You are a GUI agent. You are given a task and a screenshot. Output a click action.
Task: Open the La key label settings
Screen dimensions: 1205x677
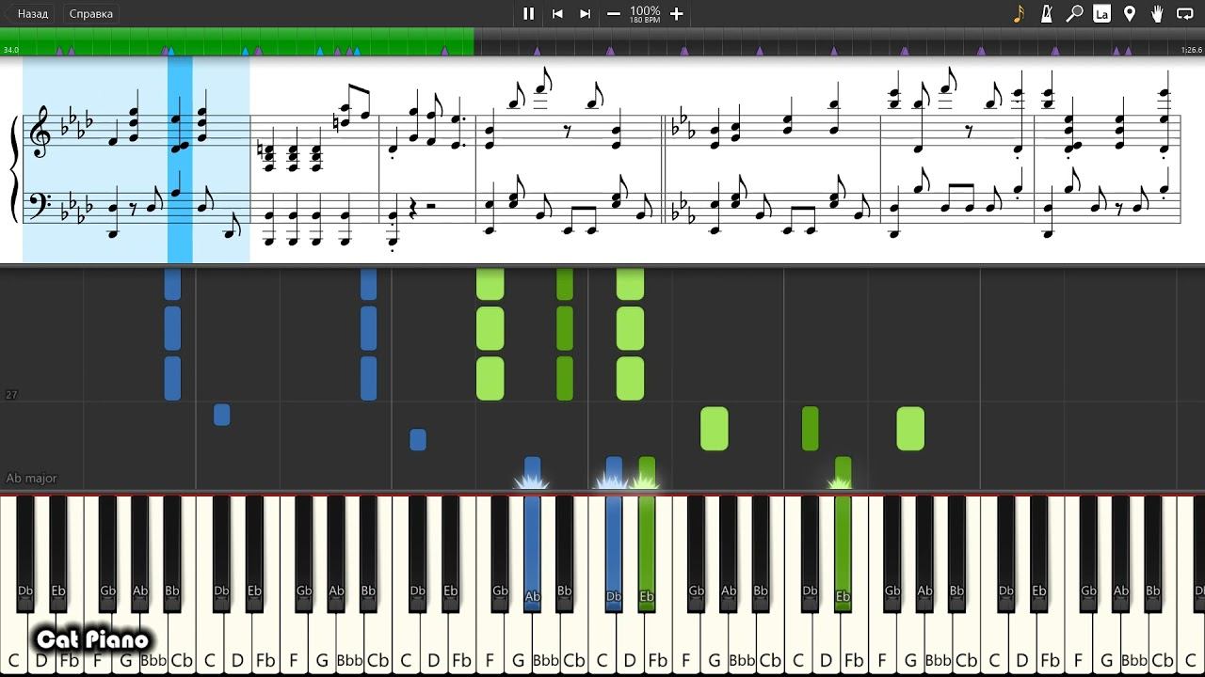(1101, 13)
